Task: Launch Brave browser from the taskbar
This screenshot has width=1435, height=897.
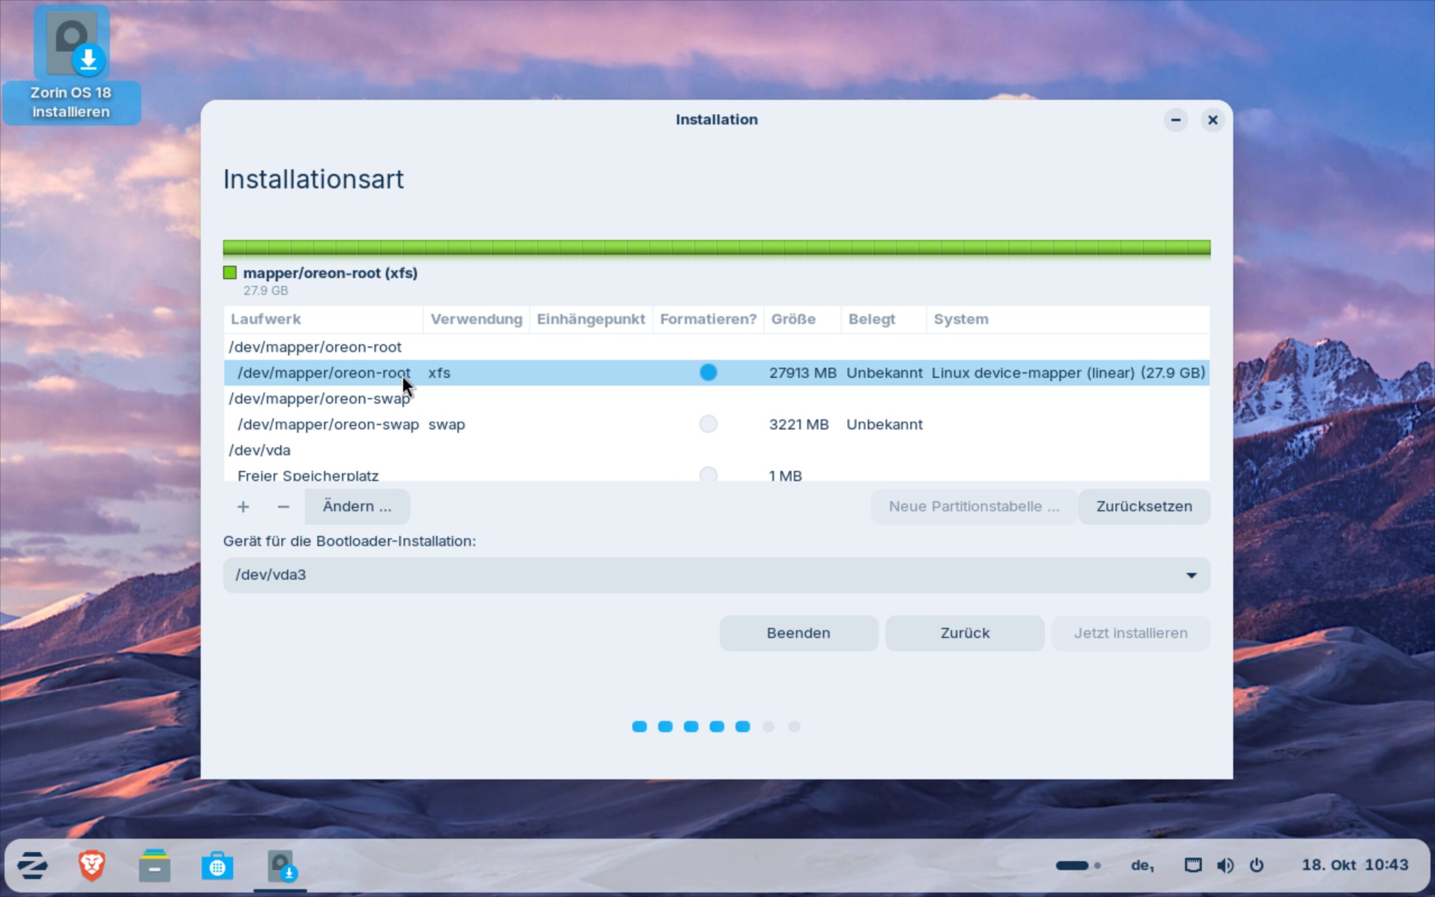Action: tap(92, 866)
